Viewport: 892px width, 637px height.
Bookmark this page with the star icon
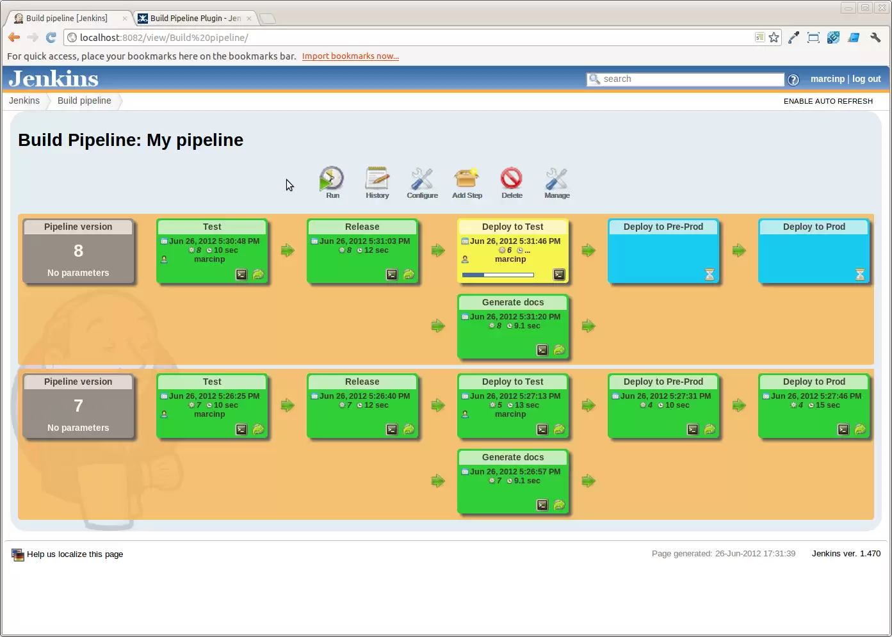[774, 38]
